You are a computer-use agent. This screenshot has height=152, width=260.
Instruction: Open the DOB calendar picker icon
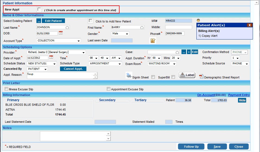click(x=61, y=33)
